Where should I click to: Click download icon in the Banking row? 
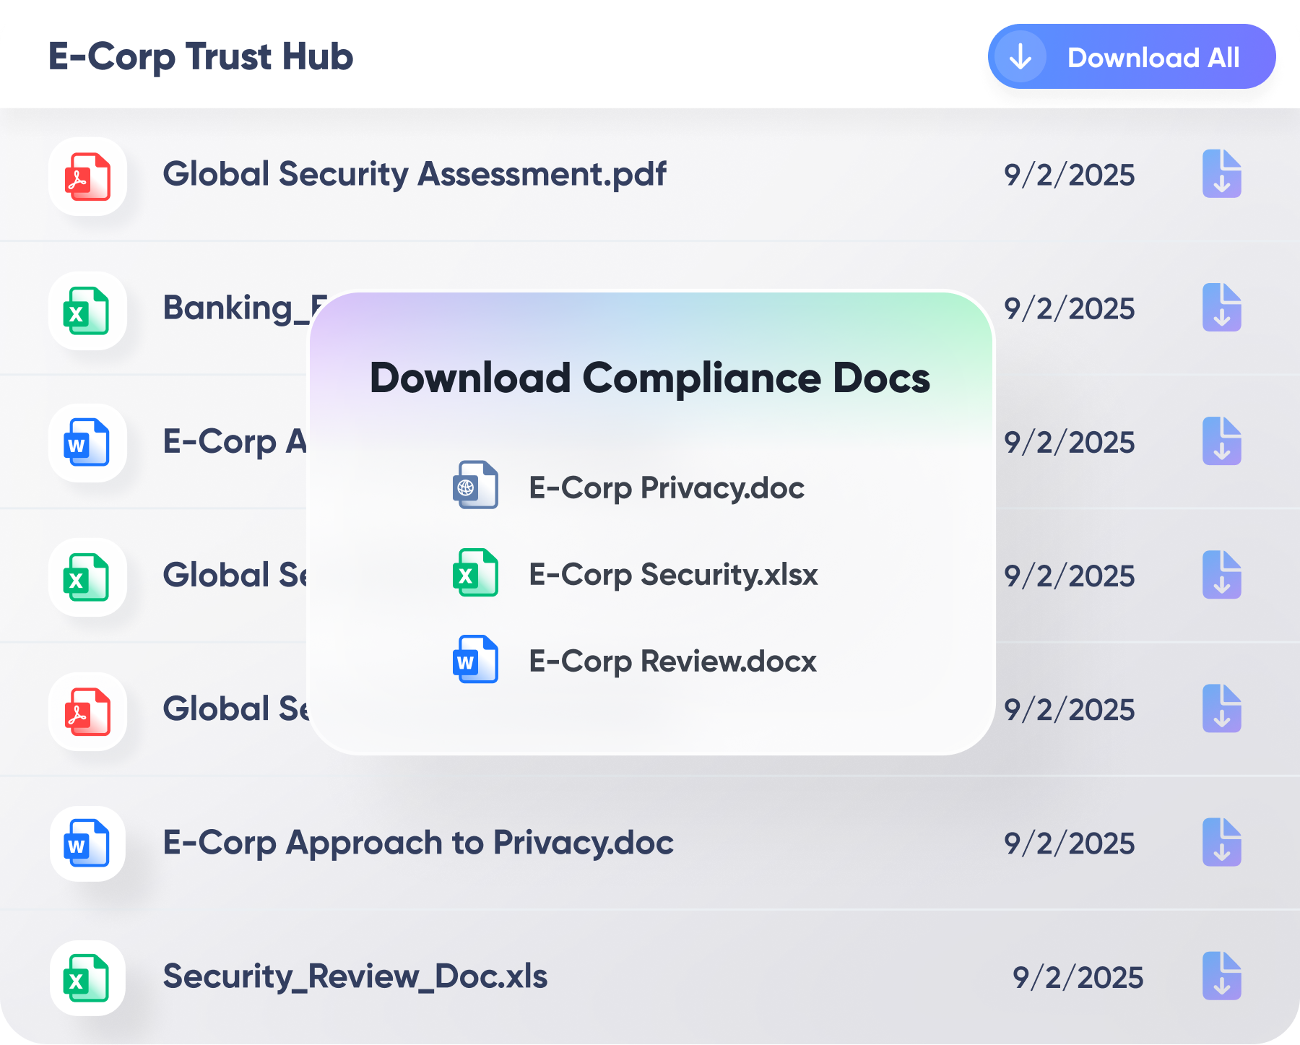tap(1221, 308)
